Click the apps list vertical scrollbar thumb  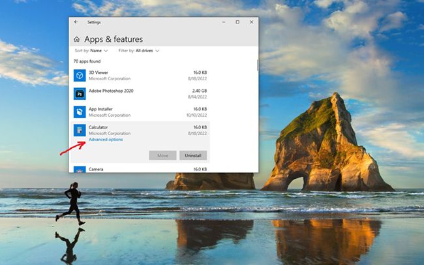pos(258,65)
